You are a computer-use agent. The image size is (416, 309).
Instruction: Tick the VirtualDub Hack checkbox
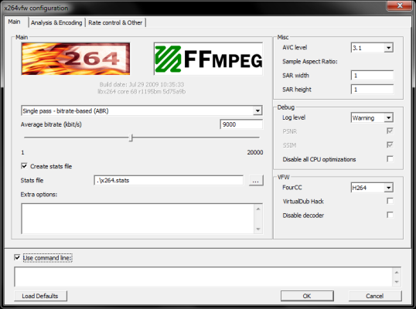390,201
